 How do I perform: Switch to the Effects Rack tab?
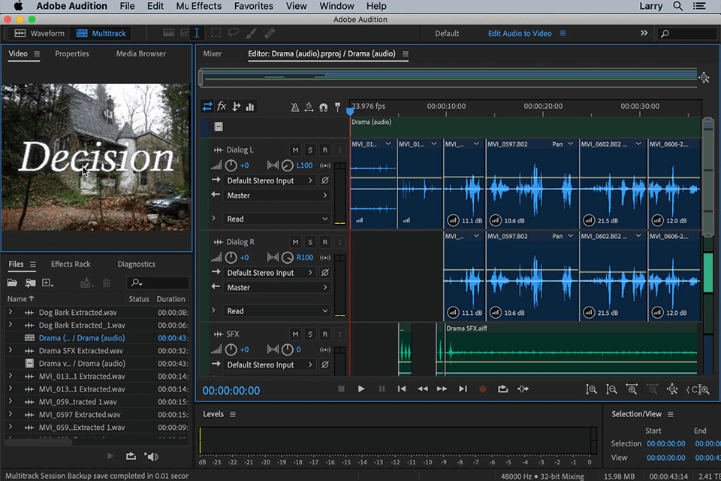coord(71,265)
